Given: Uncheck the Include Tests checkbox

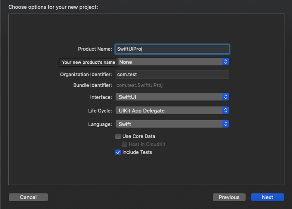Looking at the screenshot, I should coord(118,152).
